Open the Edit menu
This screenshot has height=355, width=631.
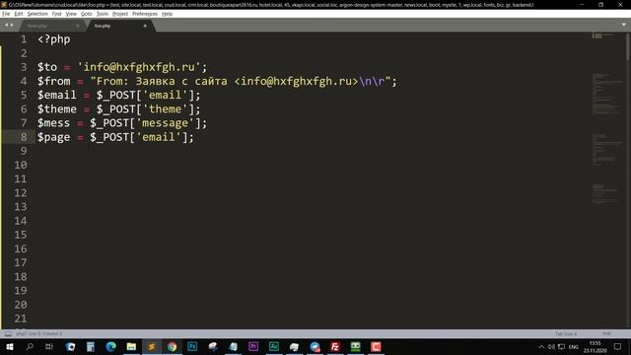click(19, 14)
